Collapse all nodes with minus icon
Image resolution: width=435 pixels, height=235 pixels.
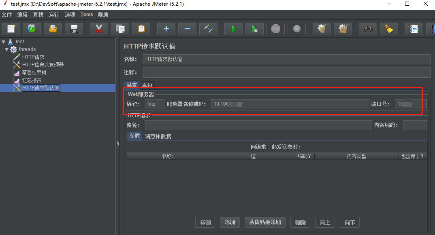187,29
